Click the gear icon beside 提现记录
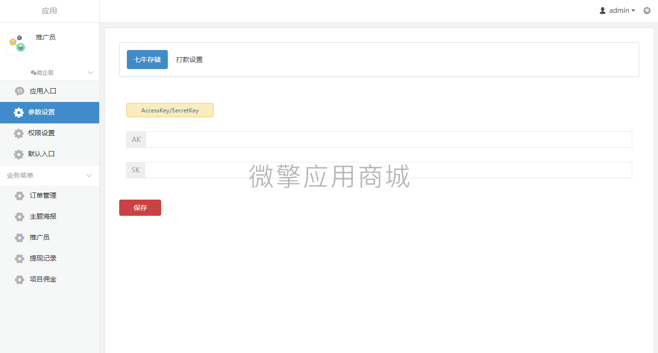Image resolution: width=658 pixels, height=353 pixels. click(20, 259)
